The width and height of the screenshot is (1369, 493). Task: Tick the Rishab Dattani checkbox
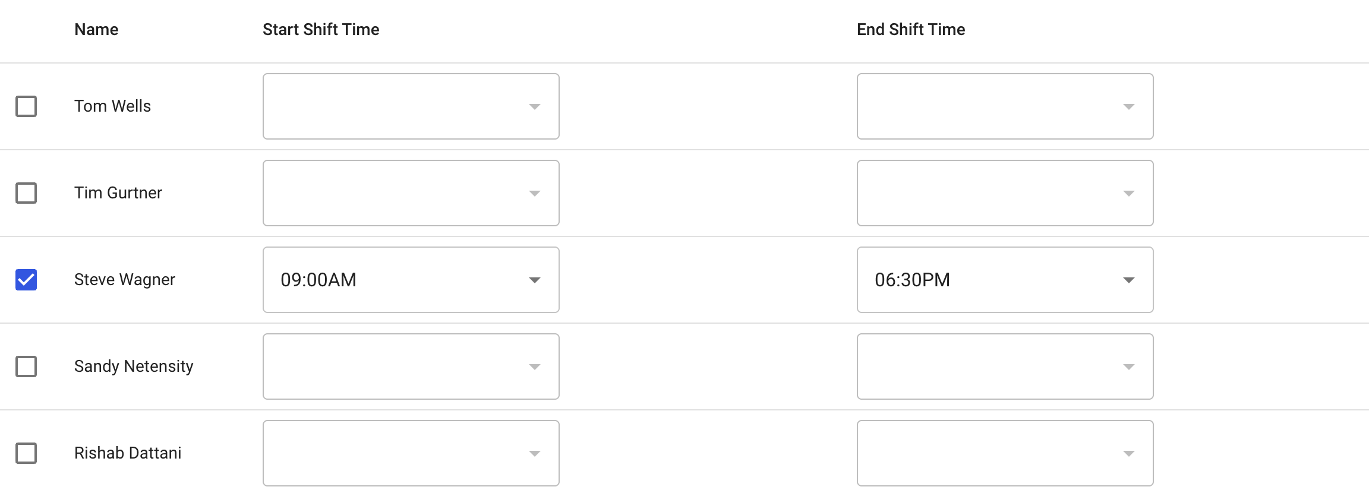click(26, 453)
